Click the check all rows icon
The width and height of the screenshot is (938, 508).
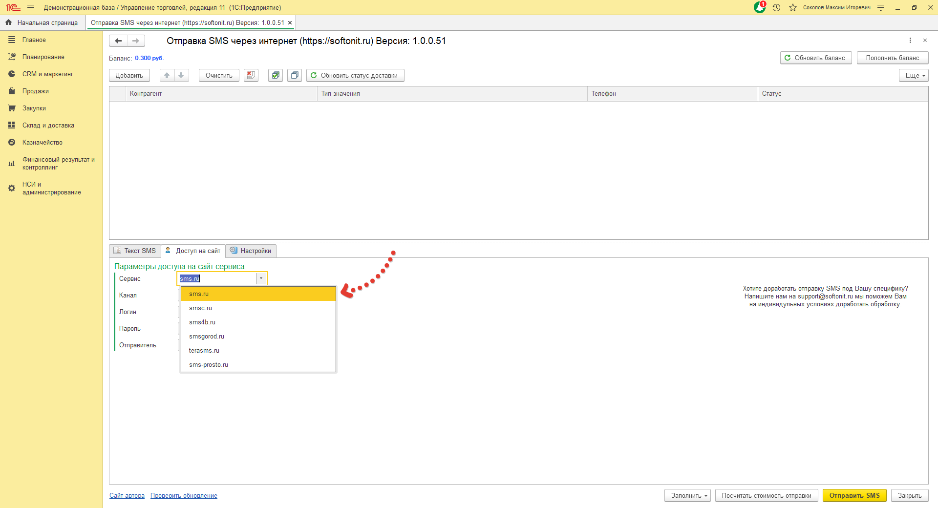276,75
